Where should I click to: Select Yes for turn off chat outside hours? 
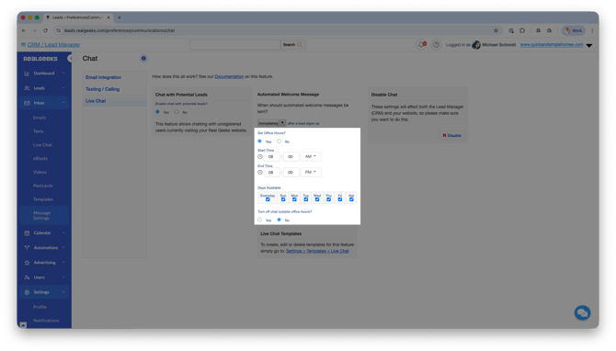click(259, 220)
